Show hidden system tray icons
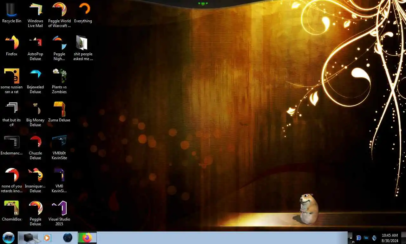Screen dimensions: 406x244 [350, 237]
